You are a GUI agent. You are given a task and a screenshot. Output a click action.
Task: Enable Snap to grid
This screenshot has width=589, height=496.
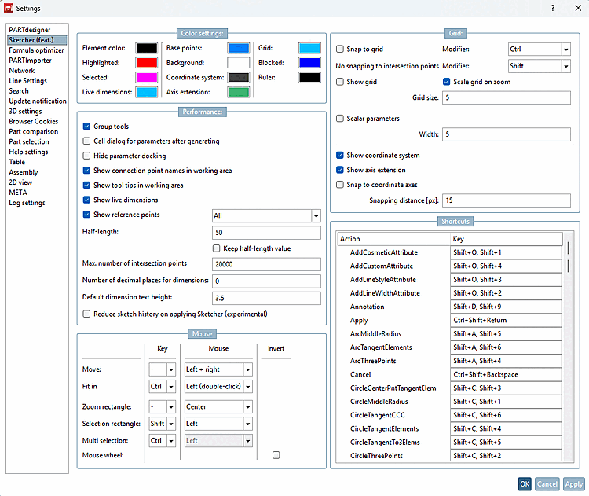(340, 49)
